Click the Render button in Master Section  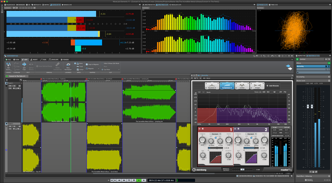(309, 180)
